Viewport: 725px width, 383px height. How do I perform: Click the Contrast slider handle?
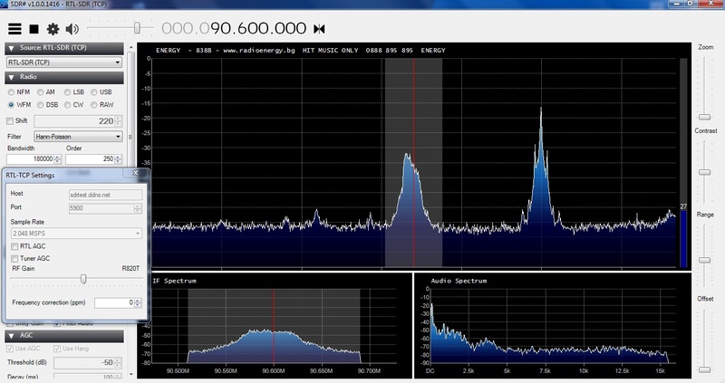click(704, 172)
